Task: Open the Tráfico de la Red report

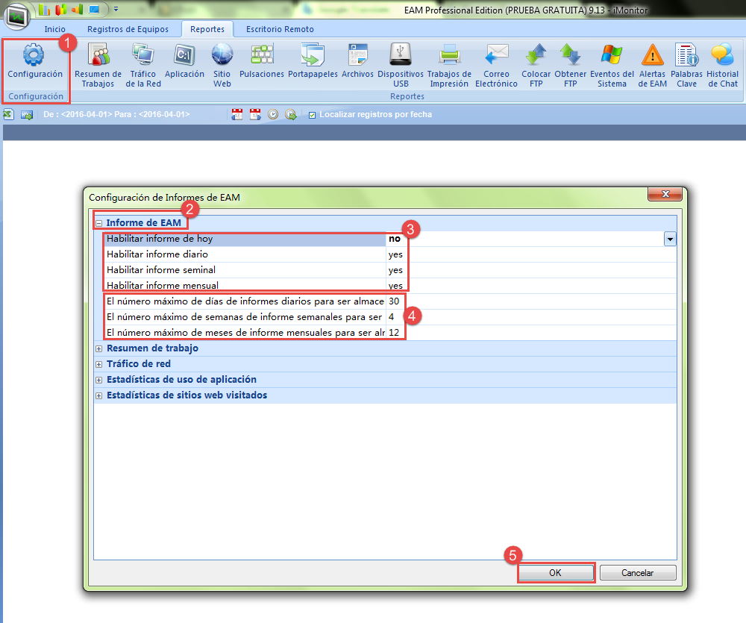Action: pyautogui.click(x=143, y=65)
